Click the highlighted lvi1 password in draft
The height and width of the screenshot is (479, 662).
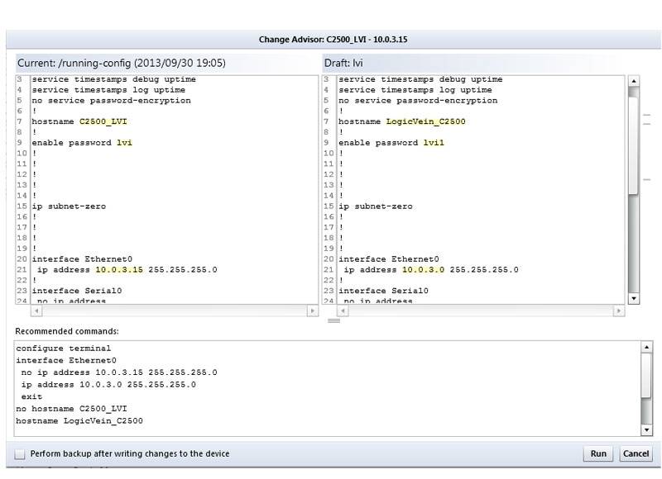coord(434,143)
